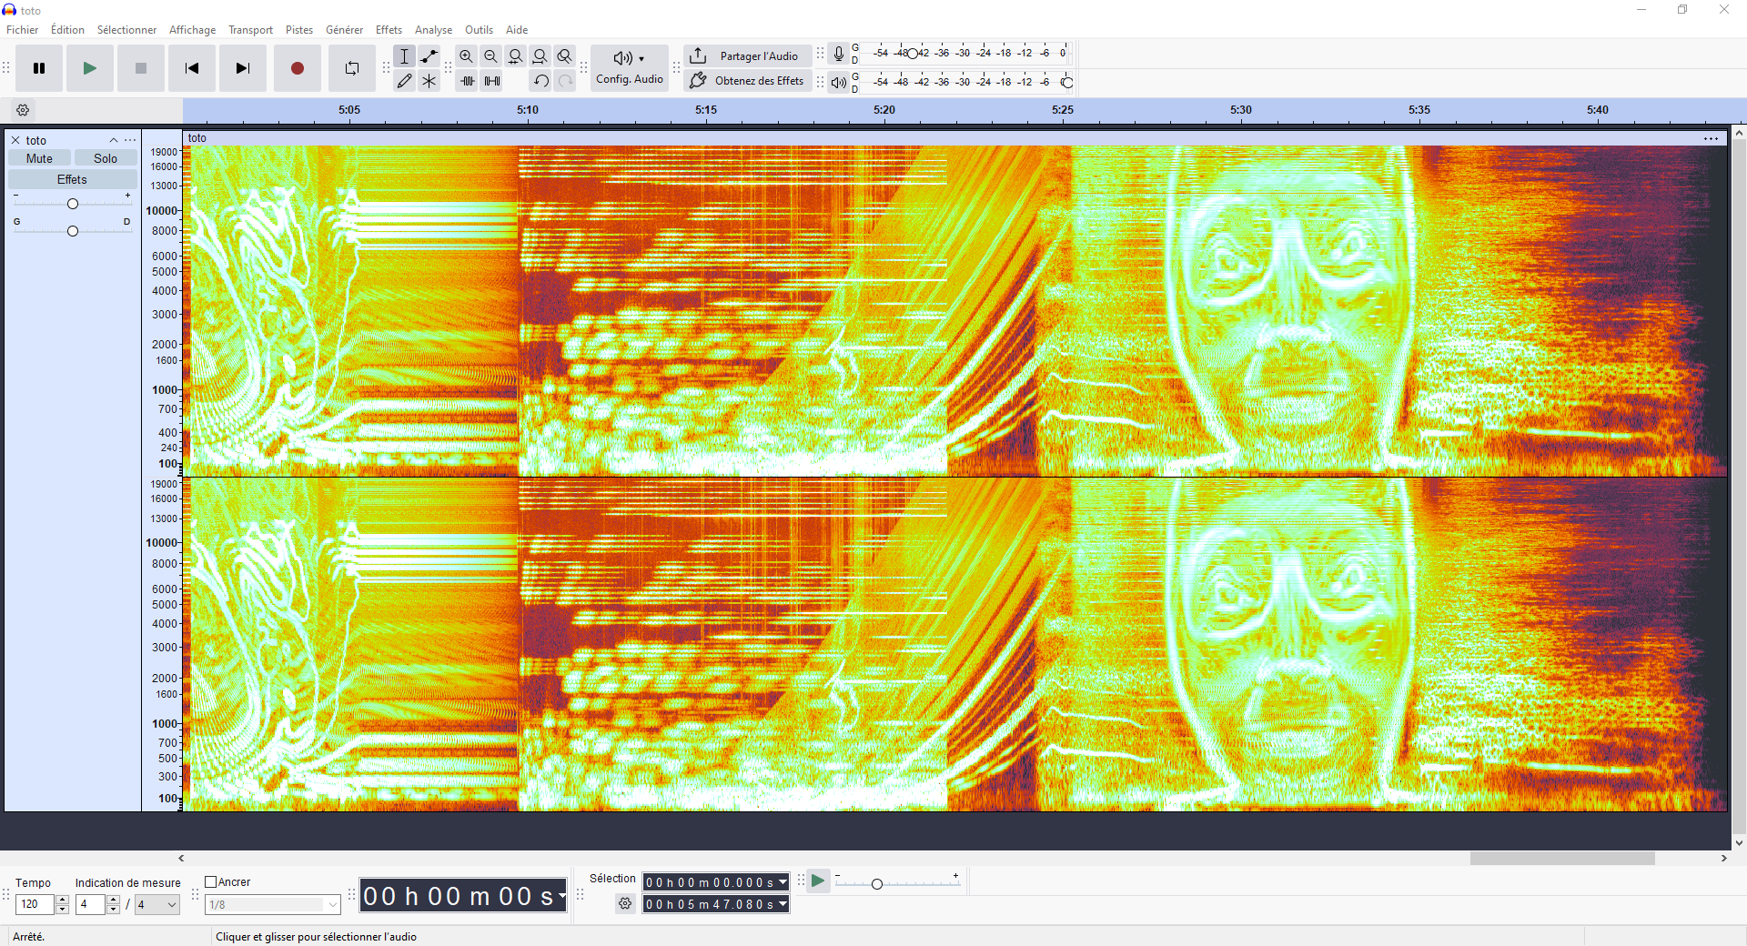Image resolution: width=1747 pixels, height=946 pixels.
Task: Toggle Mute on the toto track
Action: (x=39, y=158)
